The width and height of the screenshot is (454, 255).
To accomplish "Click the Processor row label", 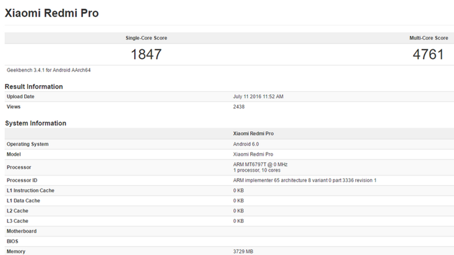I will pyautogui.click(x=19, y=167).
